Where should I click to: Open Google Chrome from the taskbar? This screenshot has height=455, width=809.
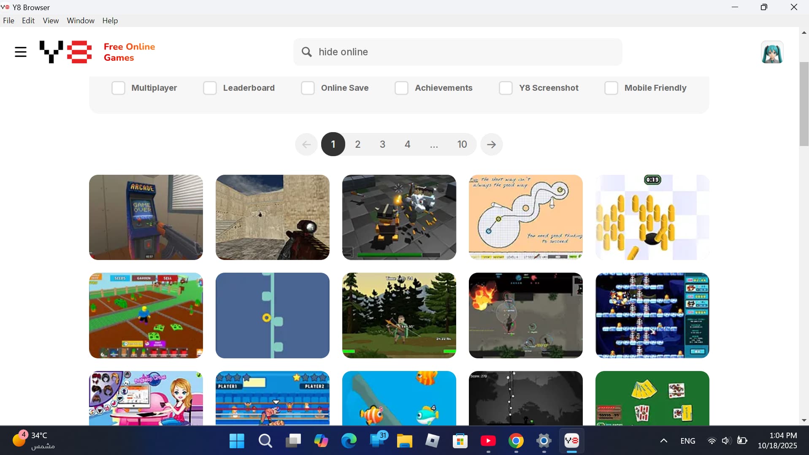pos(516,441)
